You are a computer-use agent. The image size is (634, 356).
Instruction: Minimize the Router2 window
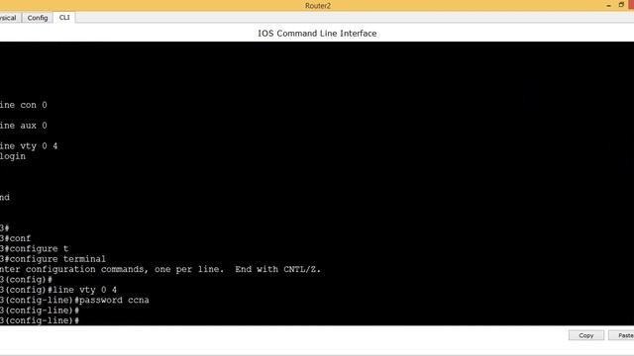pos(608,5)
